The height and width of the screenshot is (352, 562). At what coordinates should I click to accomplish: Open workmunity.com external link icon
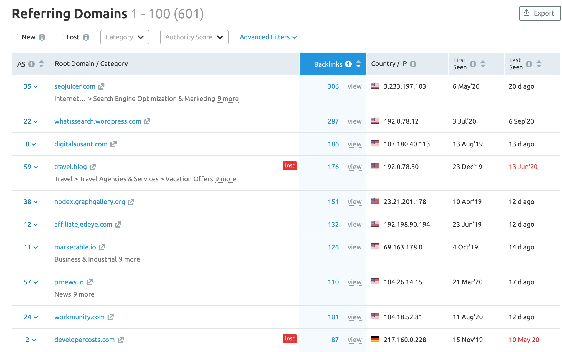pos(110,317)
